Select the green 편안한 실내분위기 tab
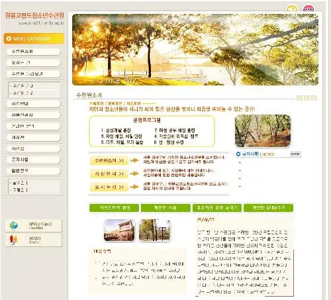This screenshot has width=331, height=300. point(268,208)
